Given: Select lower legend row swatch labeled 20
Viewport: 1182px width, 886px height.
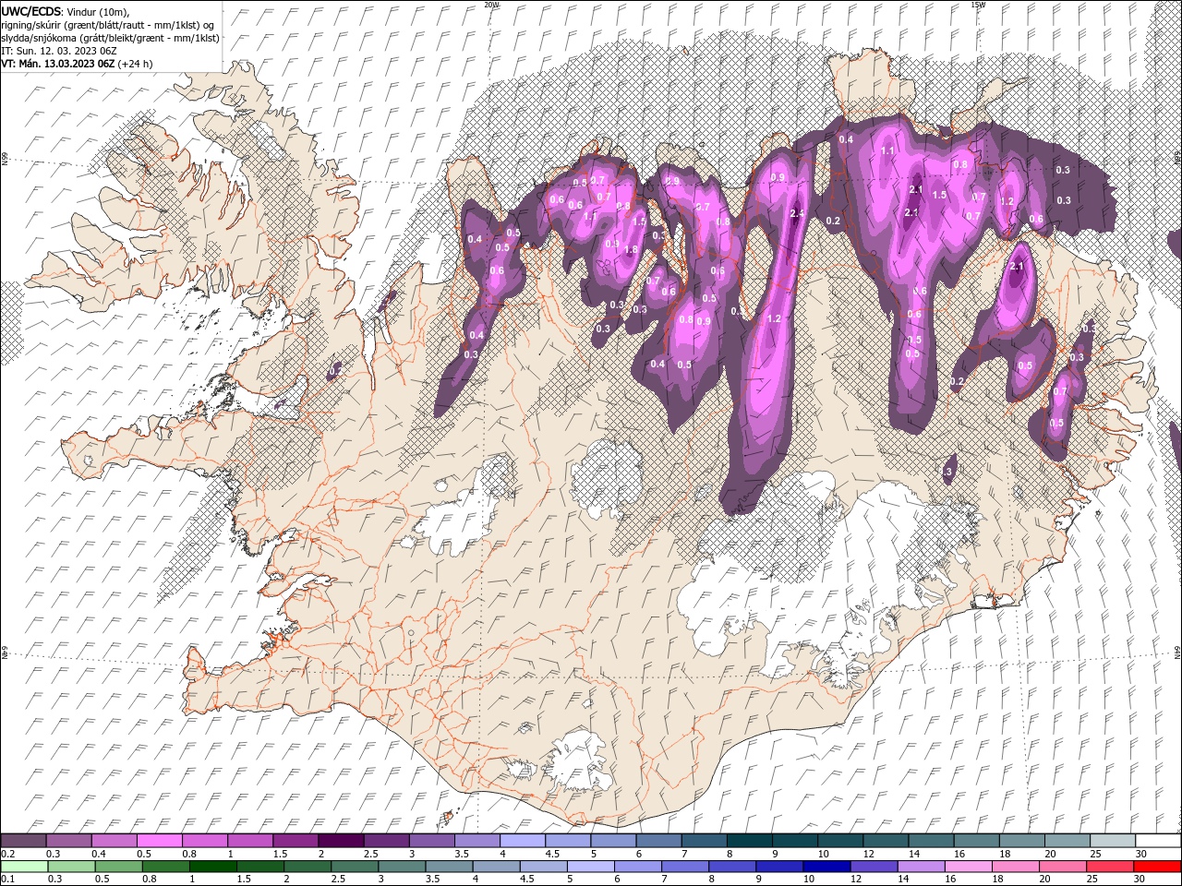Looking at the screenshot, I should pyautogui.click(x=1063, y=867).
